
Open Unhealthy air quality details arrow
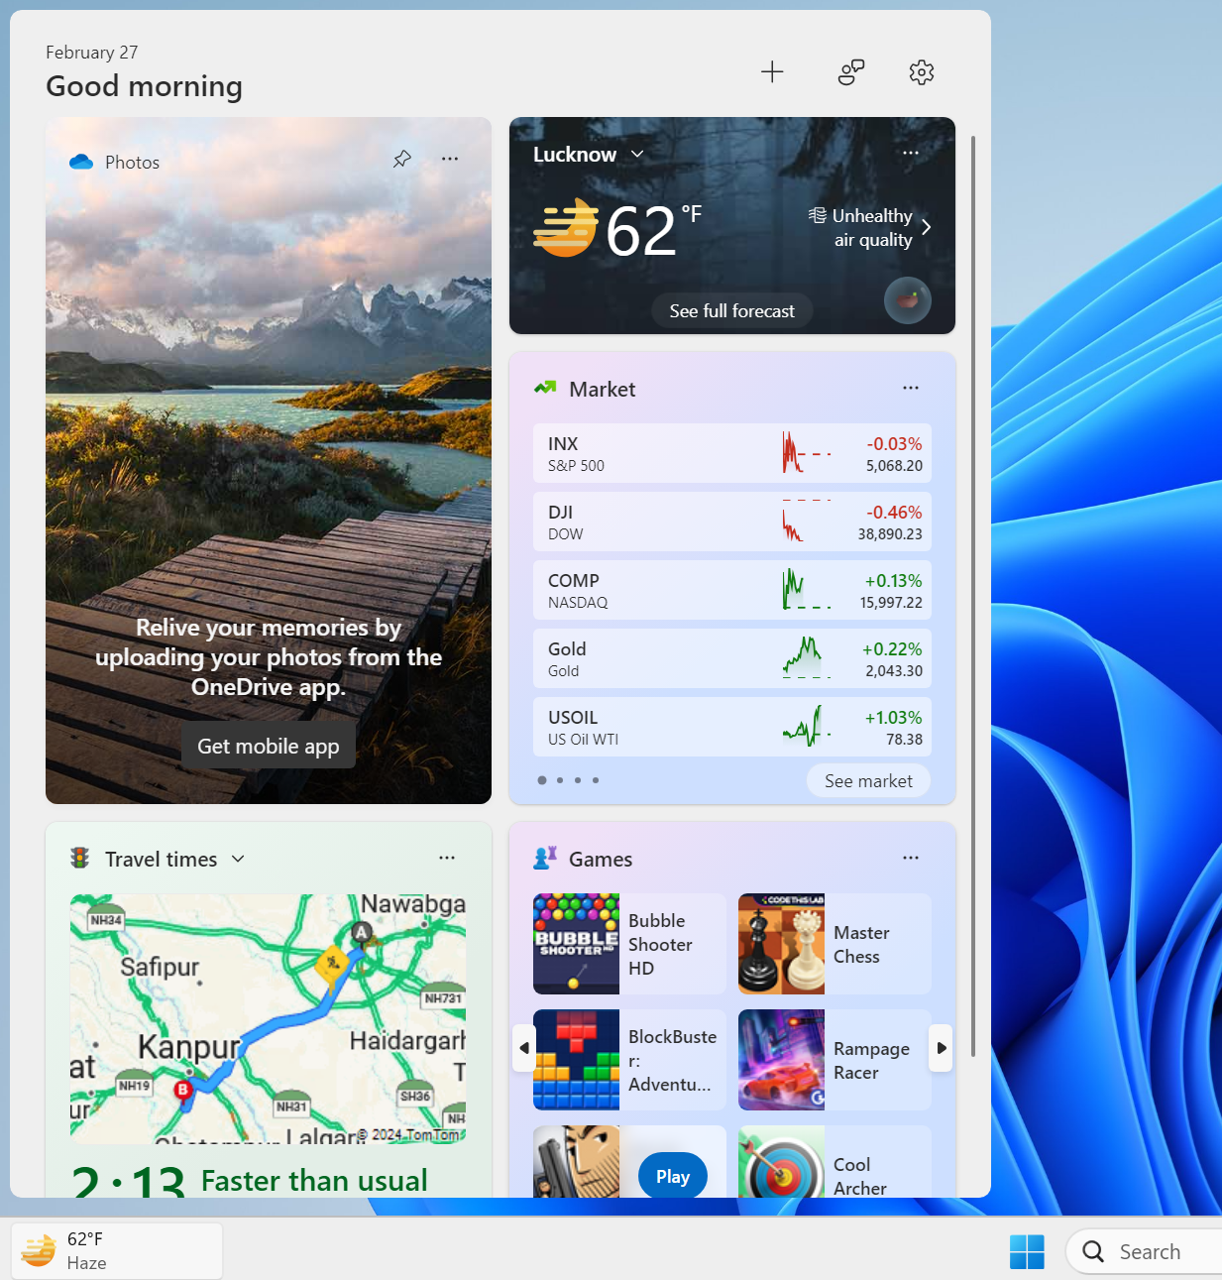pos(927,227)
